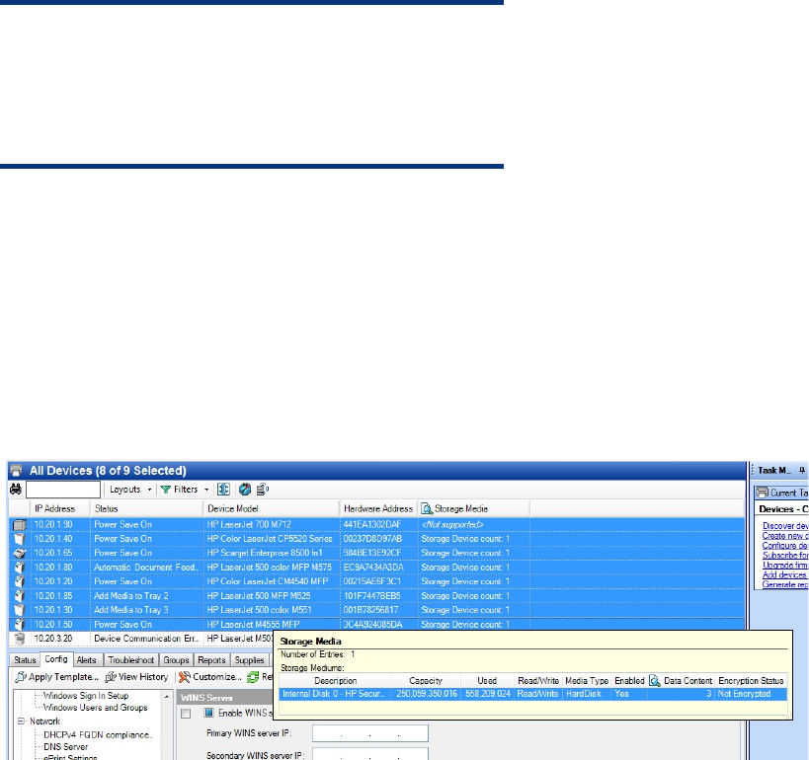This screenshot has width=809, height=760.
Task: Click the binoculars search icon
Action: tap(16, 489)
